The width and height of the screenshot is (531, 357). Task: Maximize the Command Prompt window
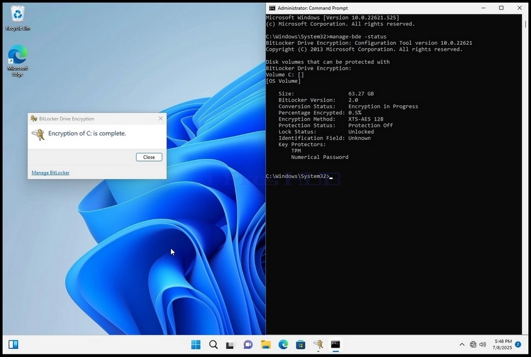[502, 8]
